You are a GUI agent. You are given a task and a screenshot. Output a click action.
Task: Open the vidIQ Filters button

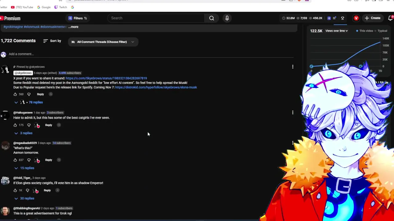pos(78,18)
